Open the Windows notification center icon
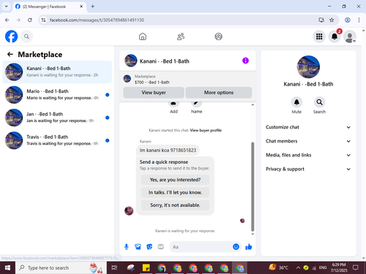The width and height of the screenshot is (366, 274). click(356, 267)
